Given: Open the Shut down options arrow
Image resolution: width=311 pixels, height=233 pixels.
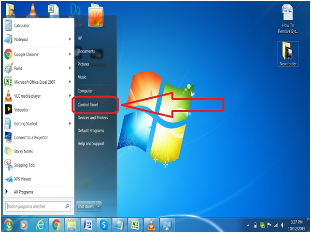Looking at the screenshot, I should click(99, 207).
